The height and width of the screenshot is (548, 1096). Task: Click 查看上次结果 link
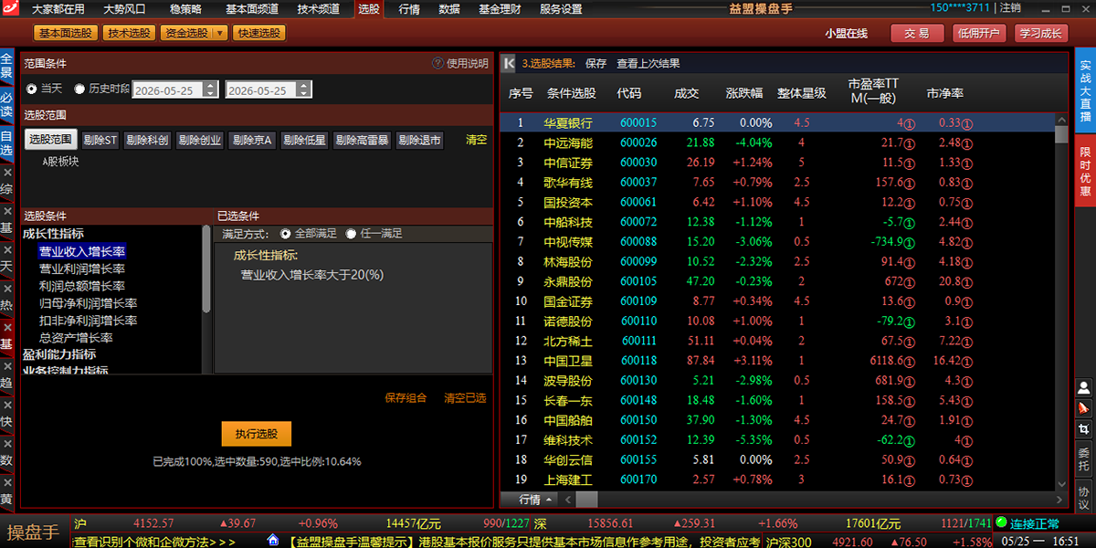(648, 63)
